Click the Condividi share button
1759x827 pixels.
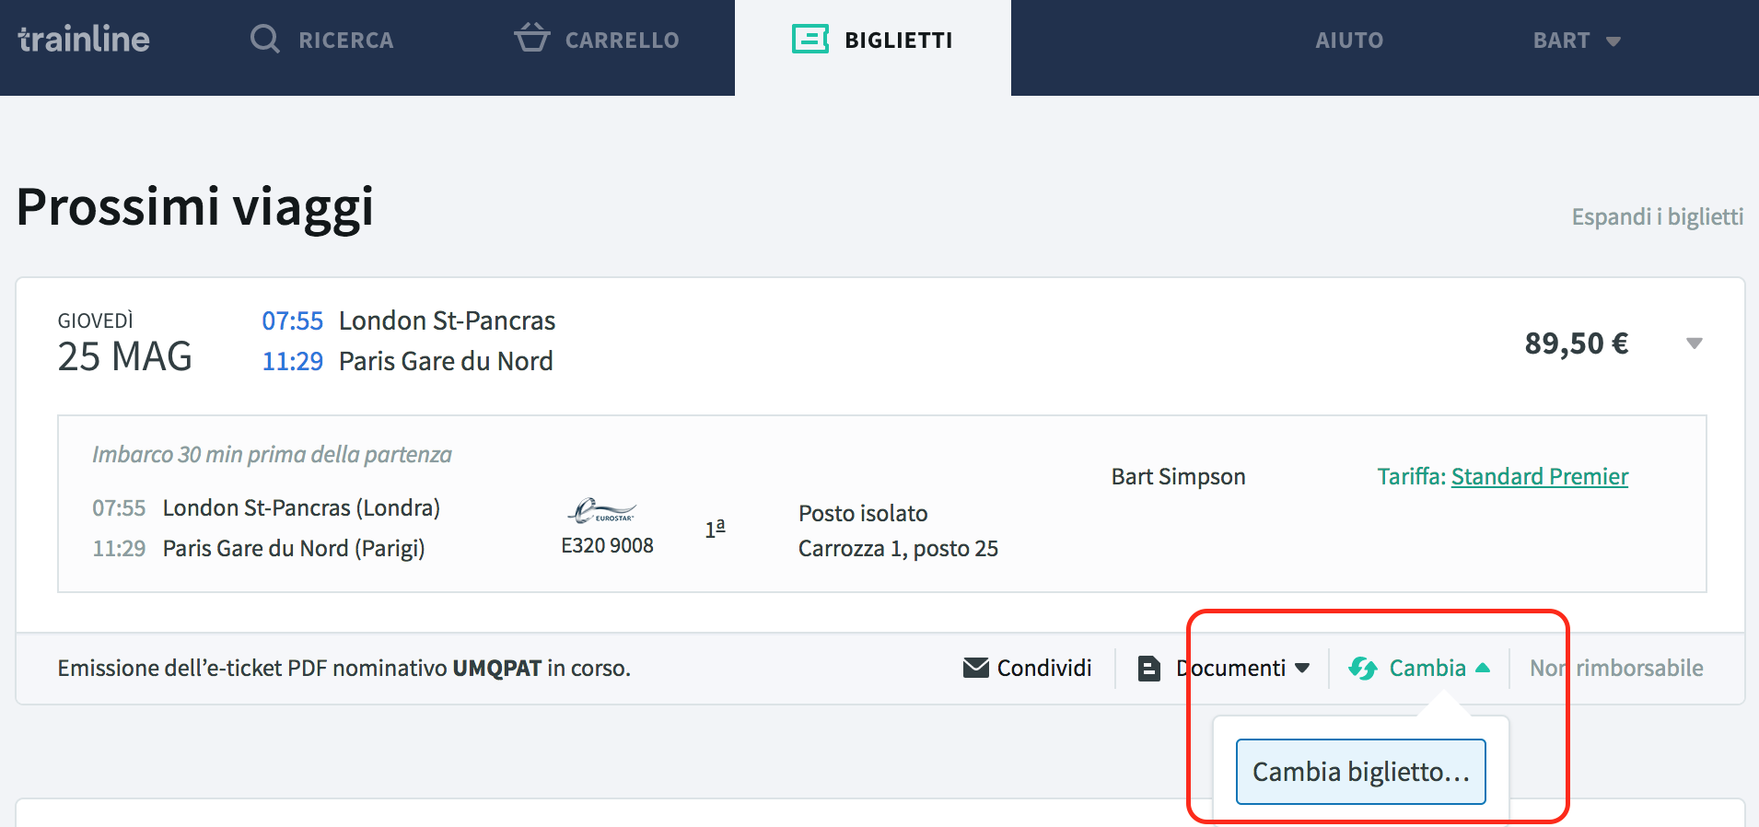coord(1028,668)
